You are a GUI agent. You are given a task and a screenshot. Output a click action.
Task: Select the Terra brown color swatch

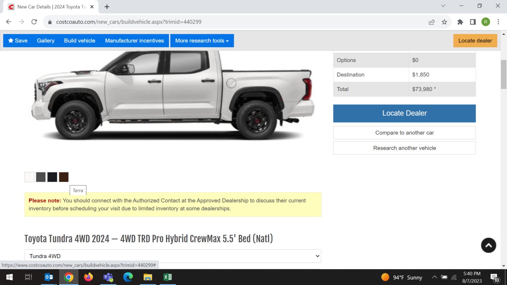point(64,177)
